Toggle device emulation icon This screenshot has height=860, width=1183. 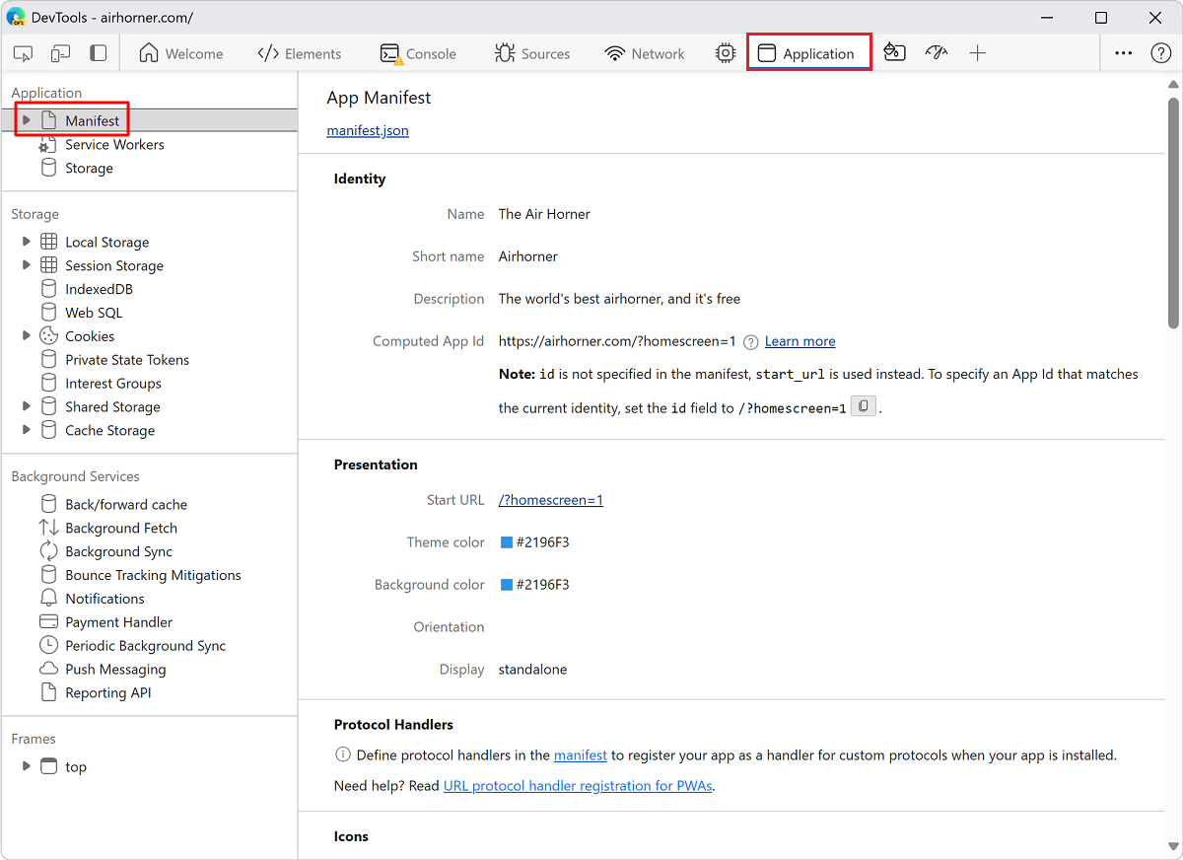pyautogui.click(x=61, y=53)
